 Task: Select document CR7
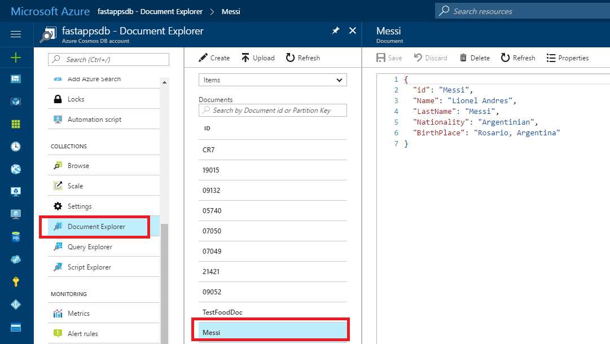273,149
